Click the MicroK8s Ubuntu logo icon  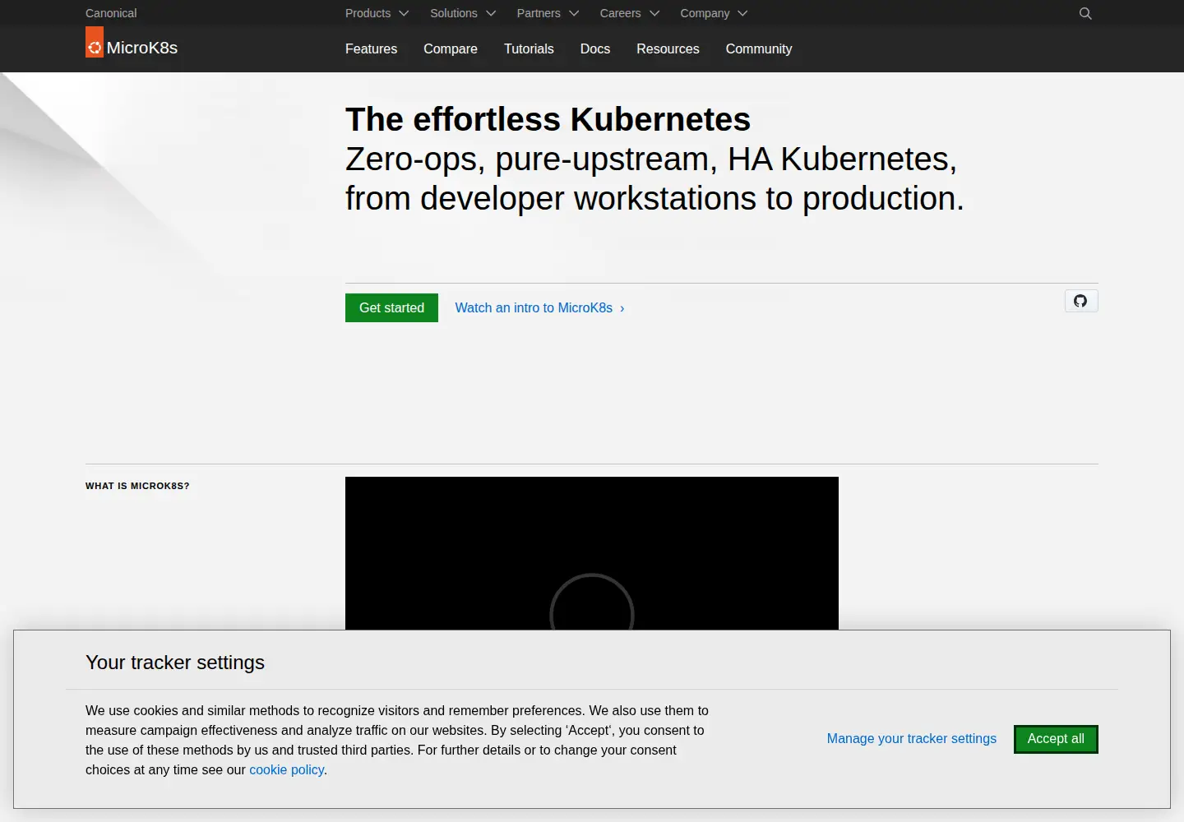(95, 43)
